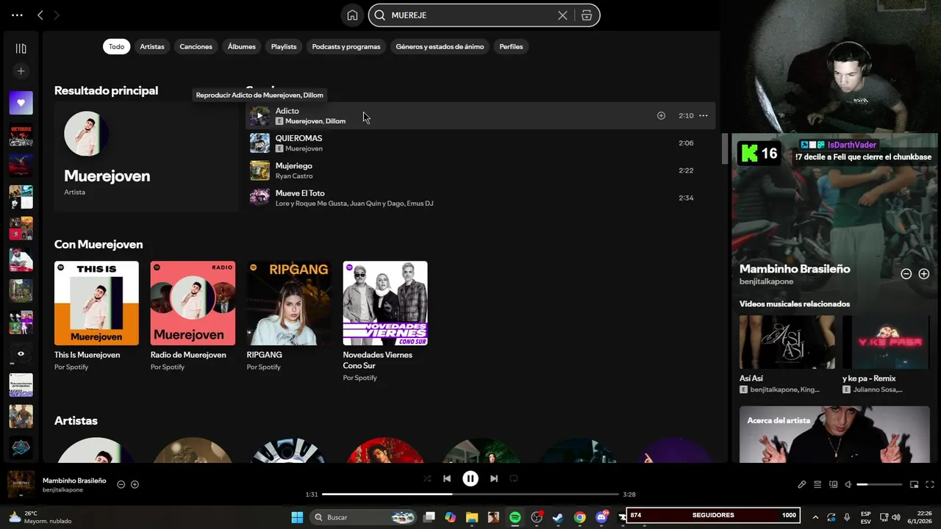
Task: Toggle shuffle in the player controls
Action: pos(427,478)
